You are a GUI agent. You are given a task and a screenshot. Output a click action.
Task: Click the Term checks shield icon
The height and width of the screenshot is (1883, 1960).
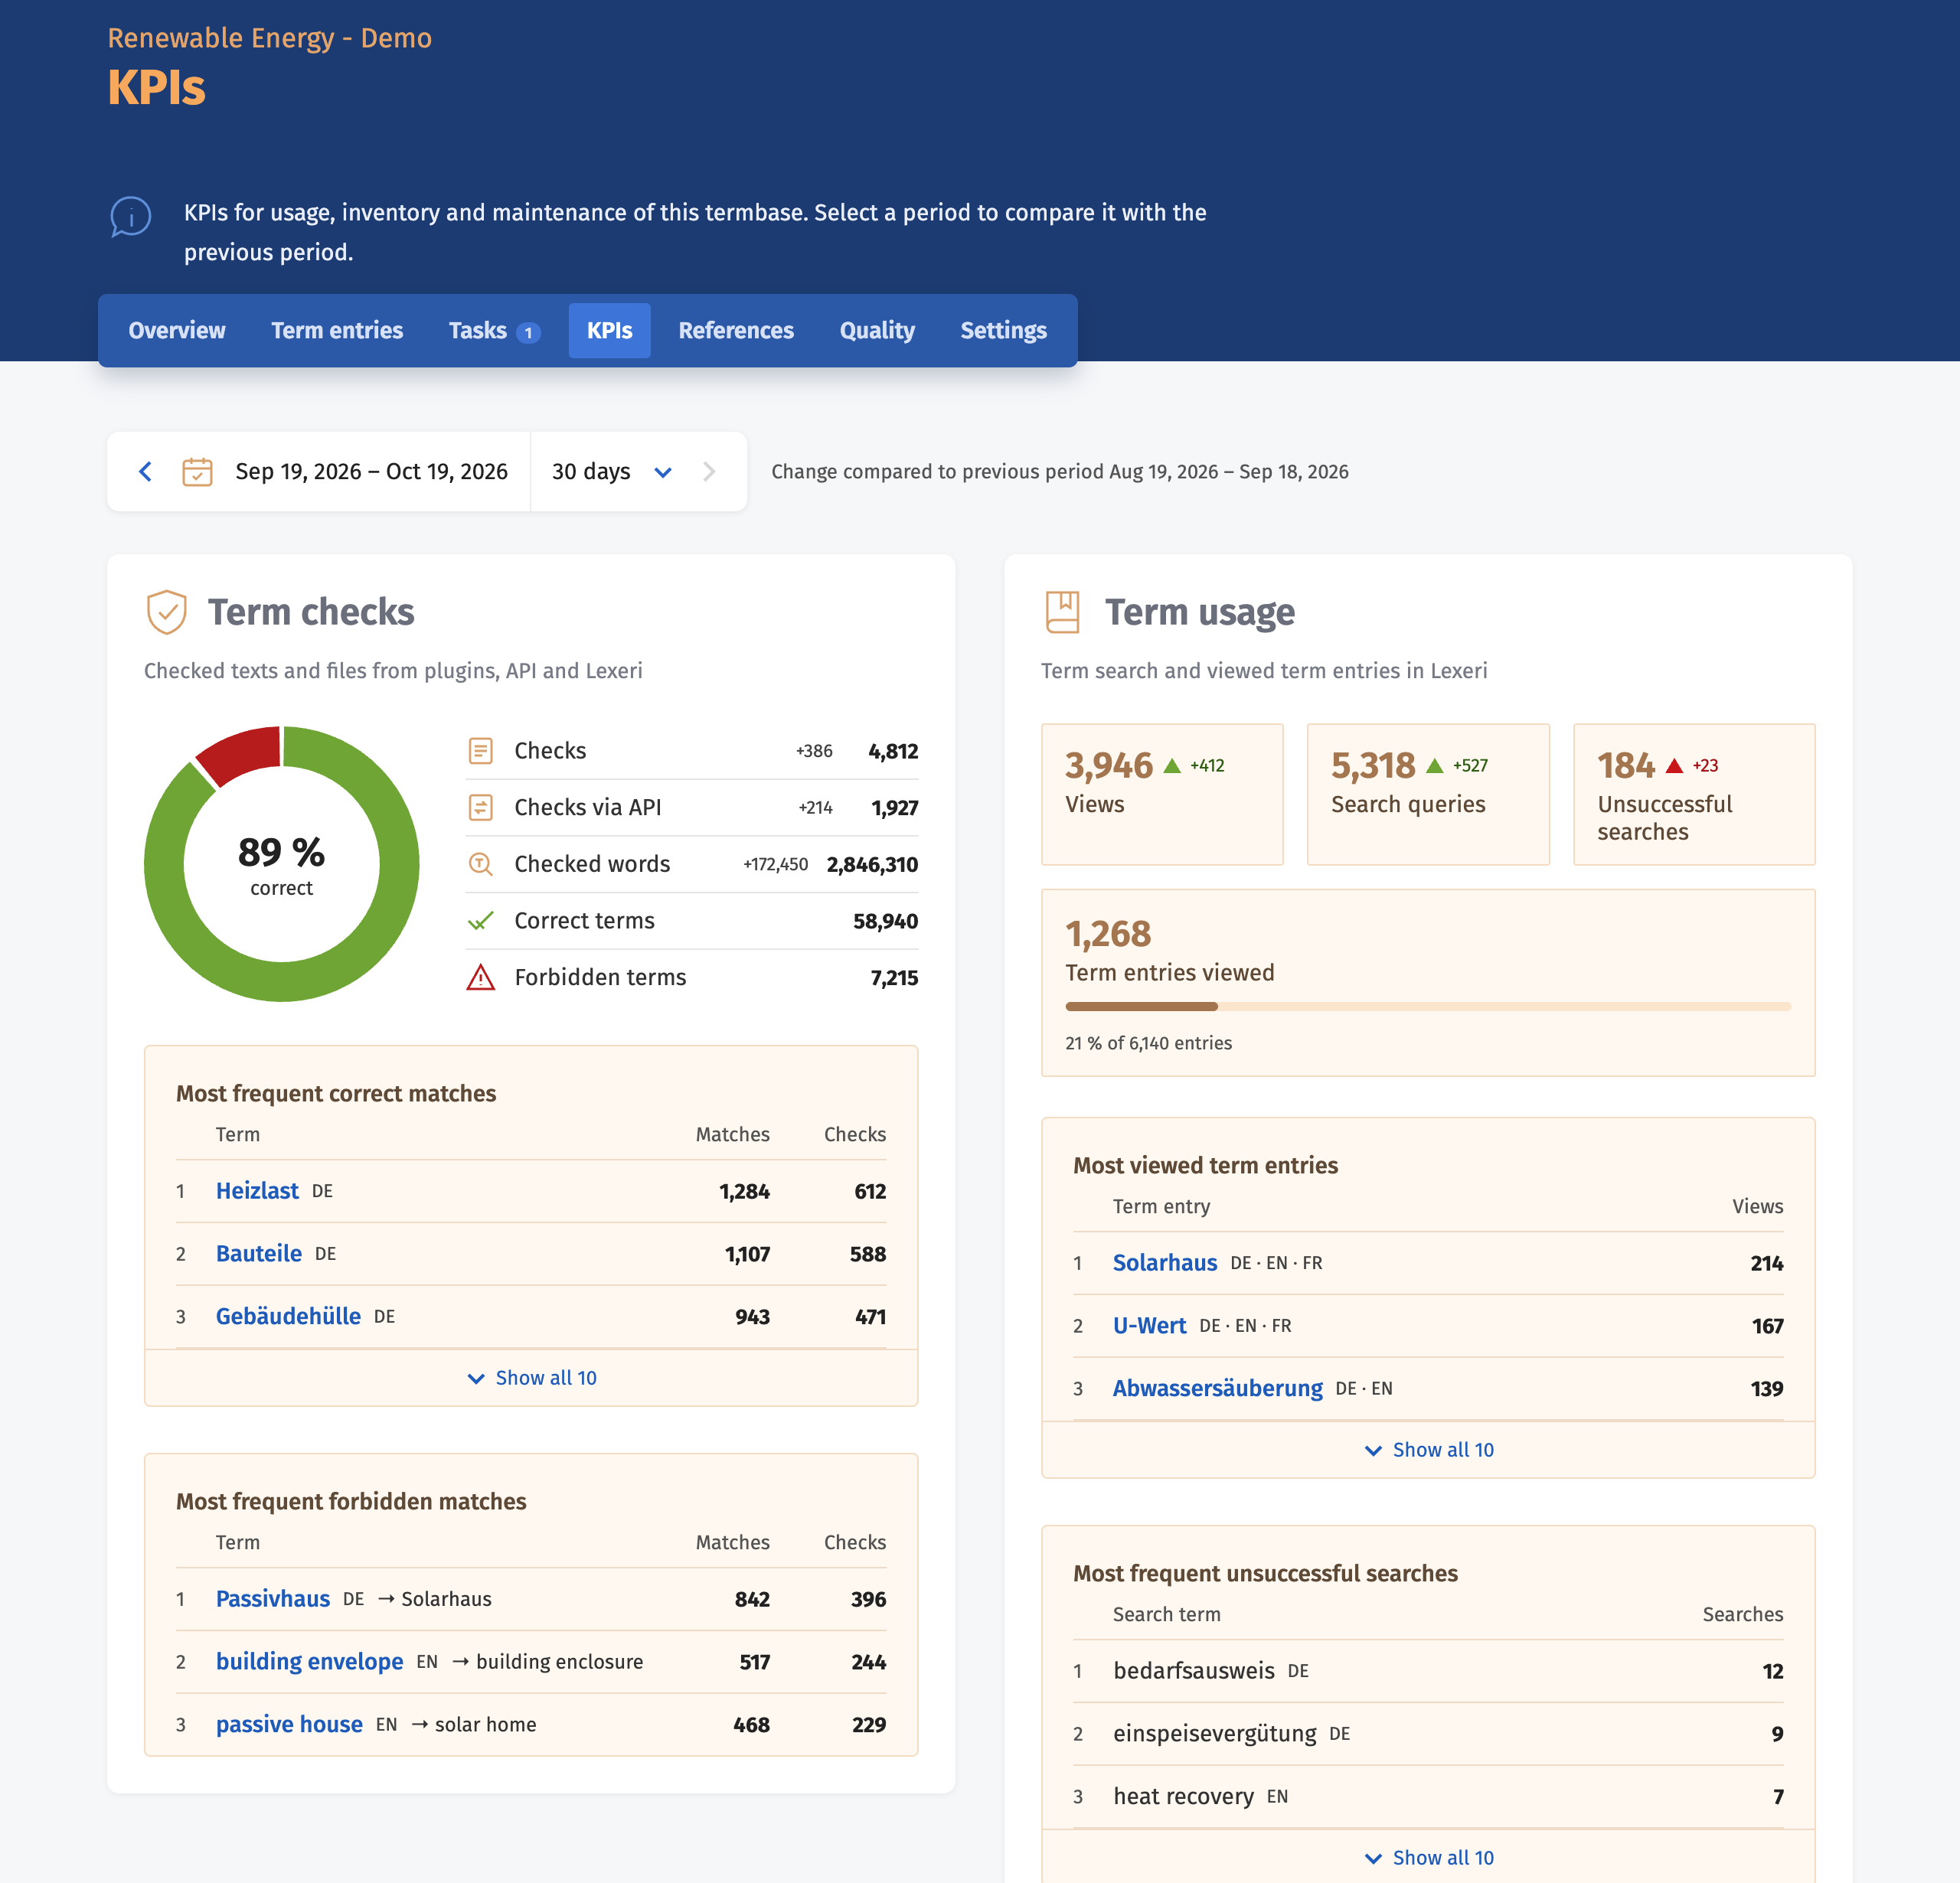tap(167, 612)
